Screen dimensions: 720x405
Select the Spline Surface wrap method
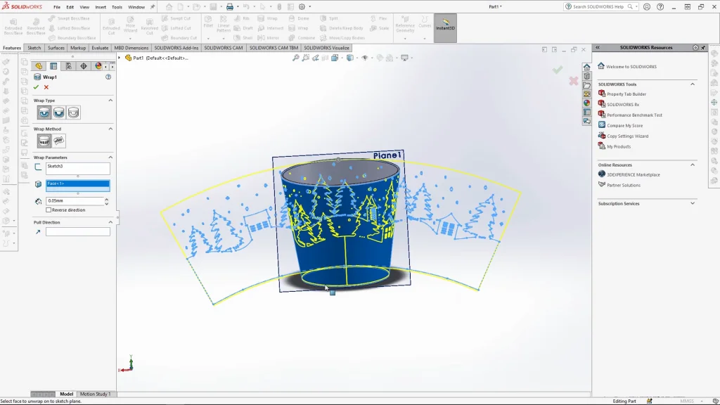(59, 141)
